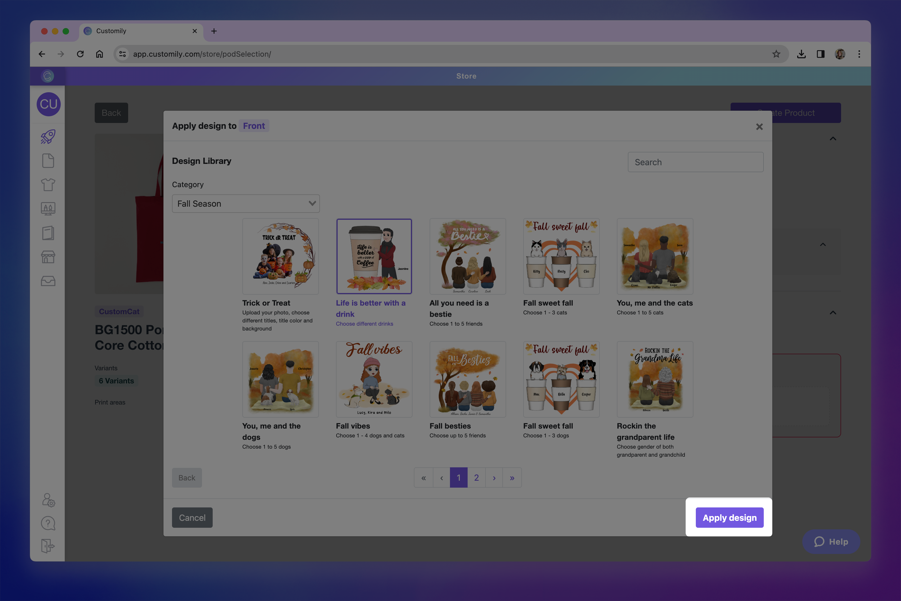The width and height of the screenshot is (901, 601).
Task: Bookmark this page with star icon
Action: pyautogui.click(x=776, y=54)
